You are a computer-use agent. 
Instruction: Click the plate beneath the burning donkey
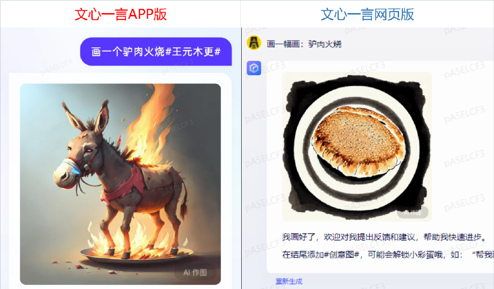pyautogui.click(x=137, y=255)
